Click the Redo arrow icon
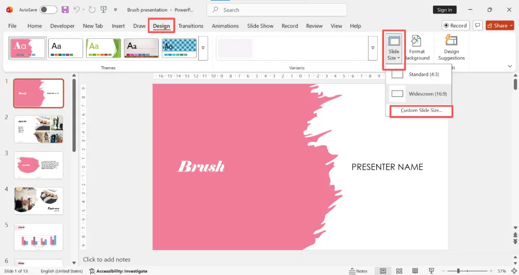 pos(92,10)
